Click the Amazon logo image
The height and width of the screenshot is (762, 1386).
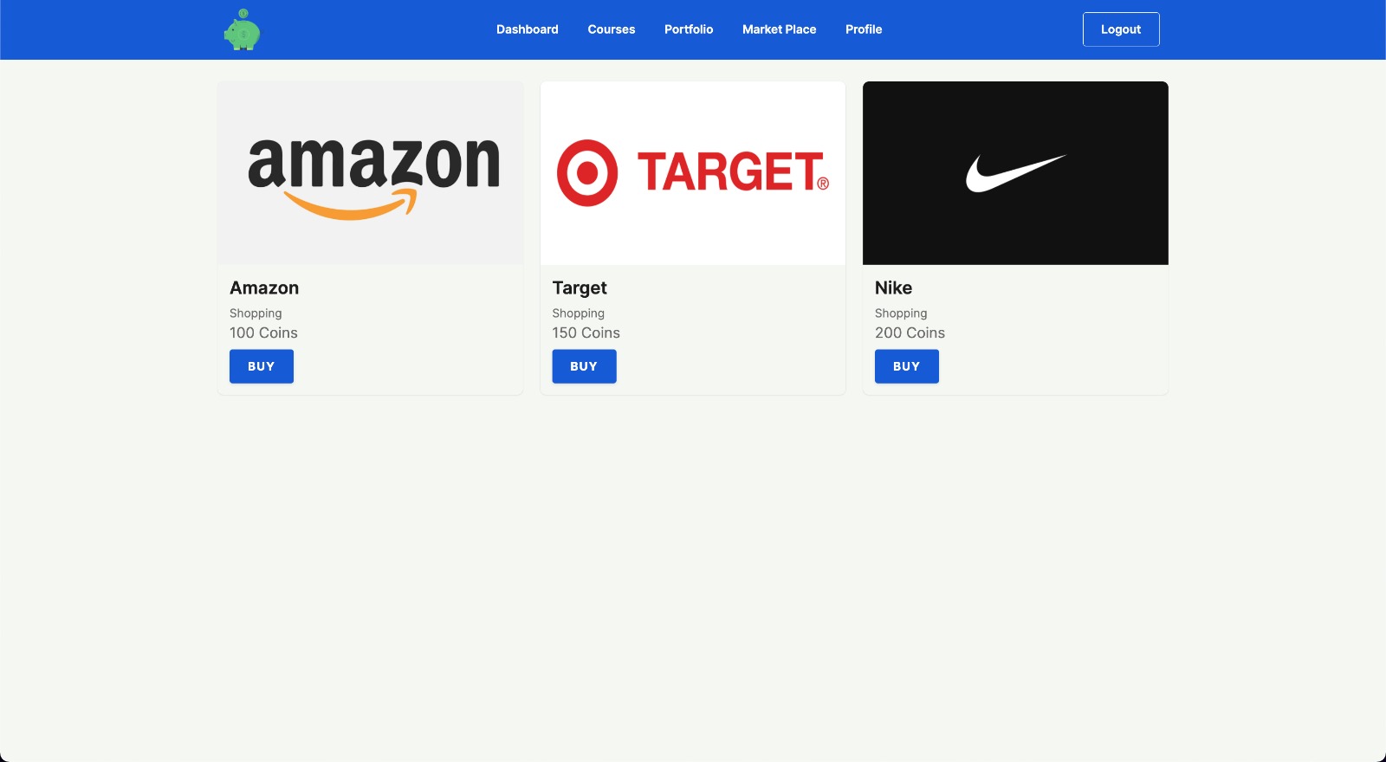click(x=370, y=173)
